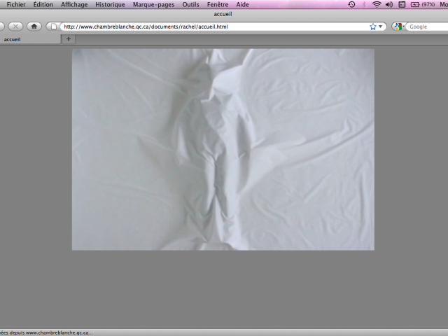
Task: Click the stop loading (X) button
Action: [15, 27]
